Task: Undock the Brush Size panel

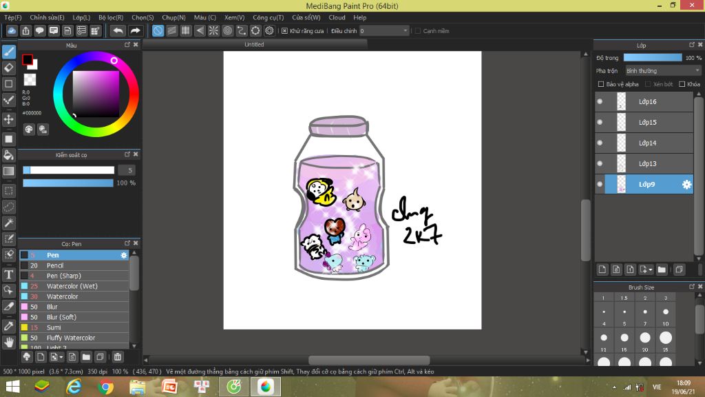Action: pyautogui.click(x=691, y=286)
